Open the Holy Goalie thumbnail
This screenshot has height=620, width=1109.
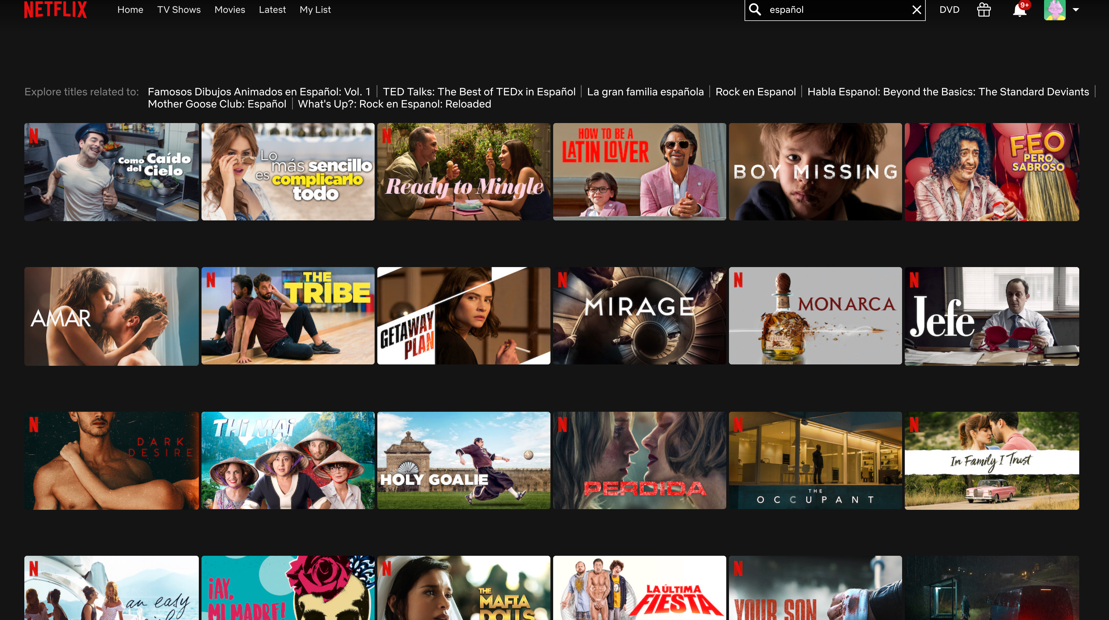(x=463, y=460)
